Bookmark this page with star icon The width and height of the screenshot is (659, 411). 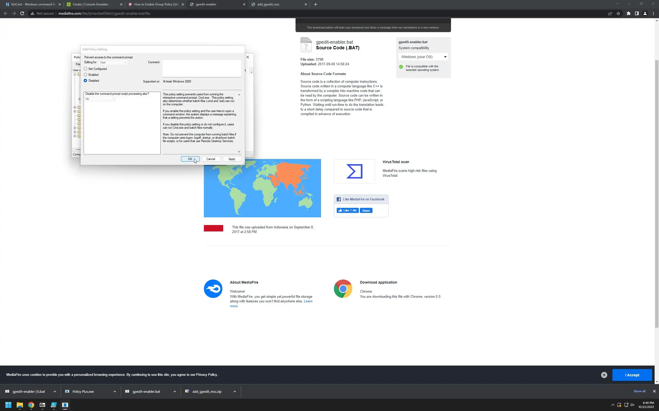click(618, 13)
